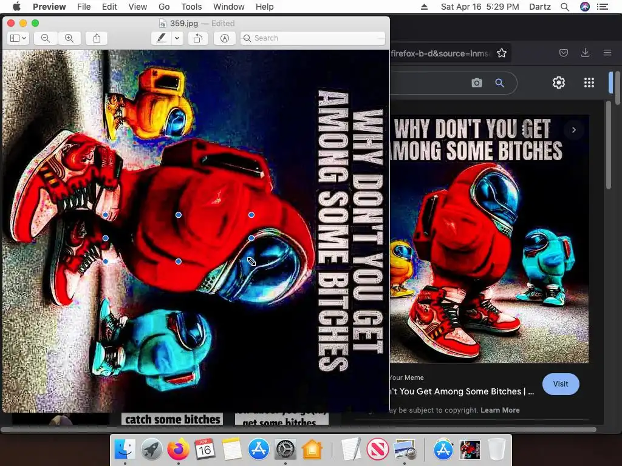The image size is (622, 466).
Task: Open the Google apps grid
Action: coord(589,83)
